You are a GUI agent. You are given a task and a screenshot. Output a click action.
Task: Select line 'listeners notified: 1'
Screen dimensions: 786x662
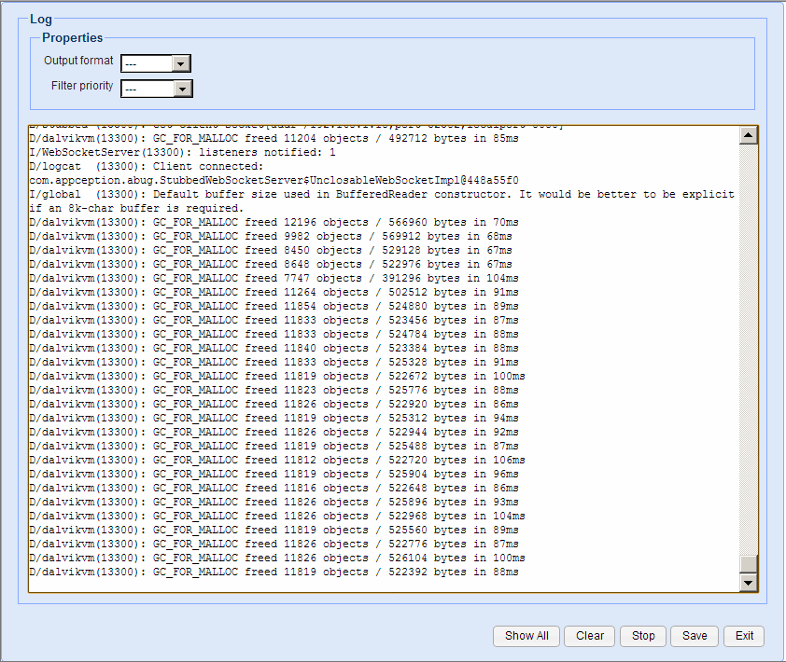click(x=182, y=152)
